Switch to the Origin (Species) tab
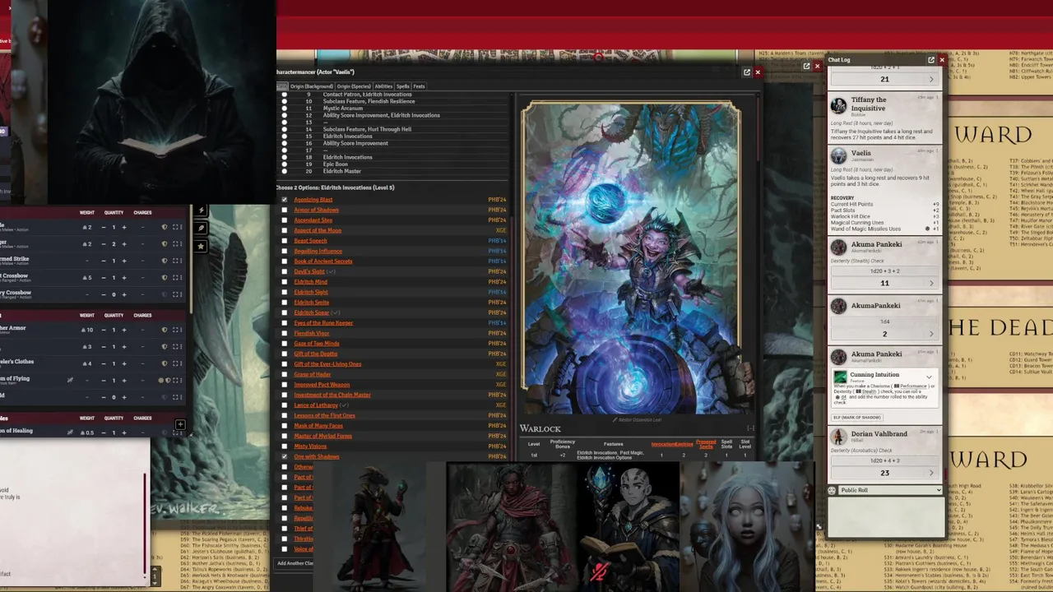 (353, 86)
